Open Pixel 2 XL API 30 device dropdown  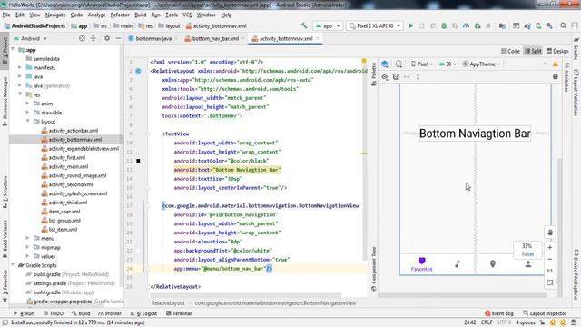pos(375,26)
